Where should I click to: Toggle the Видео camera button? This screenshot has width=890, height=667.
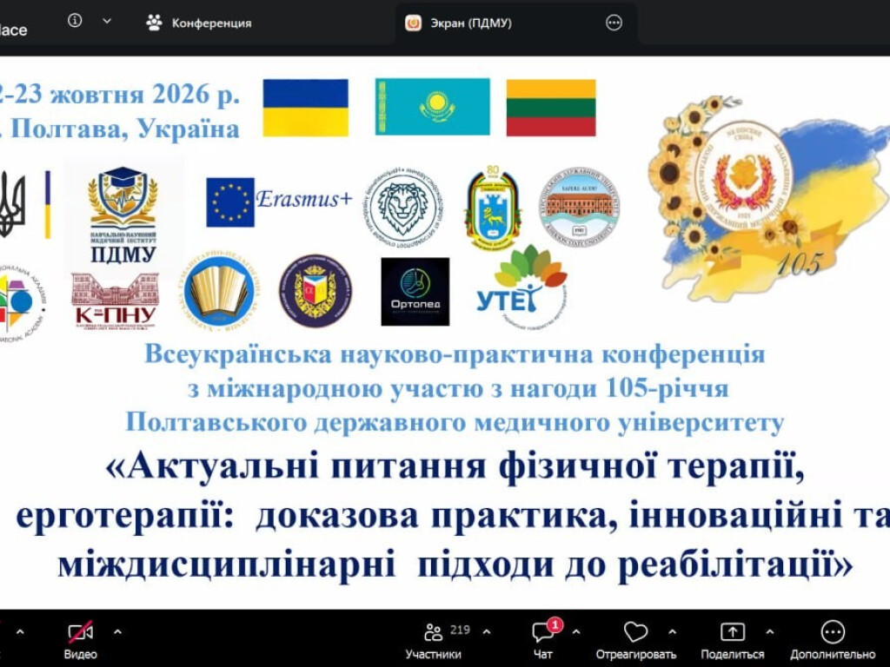81,640
